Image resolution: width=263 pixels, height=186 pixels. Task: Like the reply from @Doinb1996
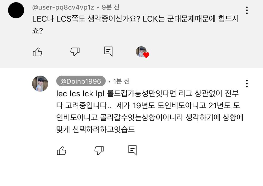click(x=61, y=150)
